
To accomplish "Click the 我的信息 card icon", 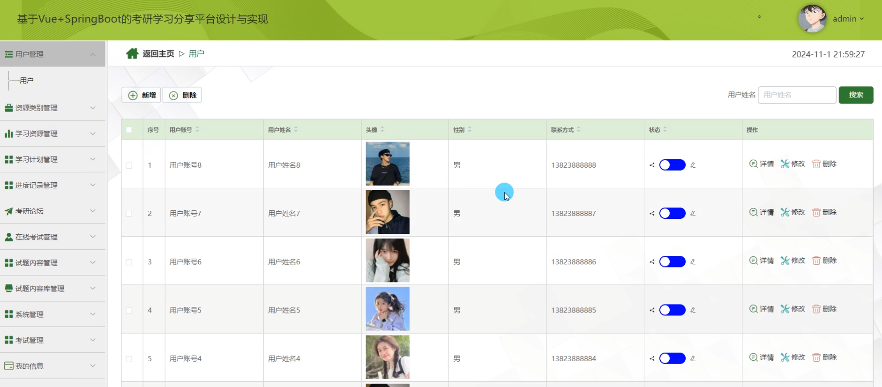I will point(9,366).
